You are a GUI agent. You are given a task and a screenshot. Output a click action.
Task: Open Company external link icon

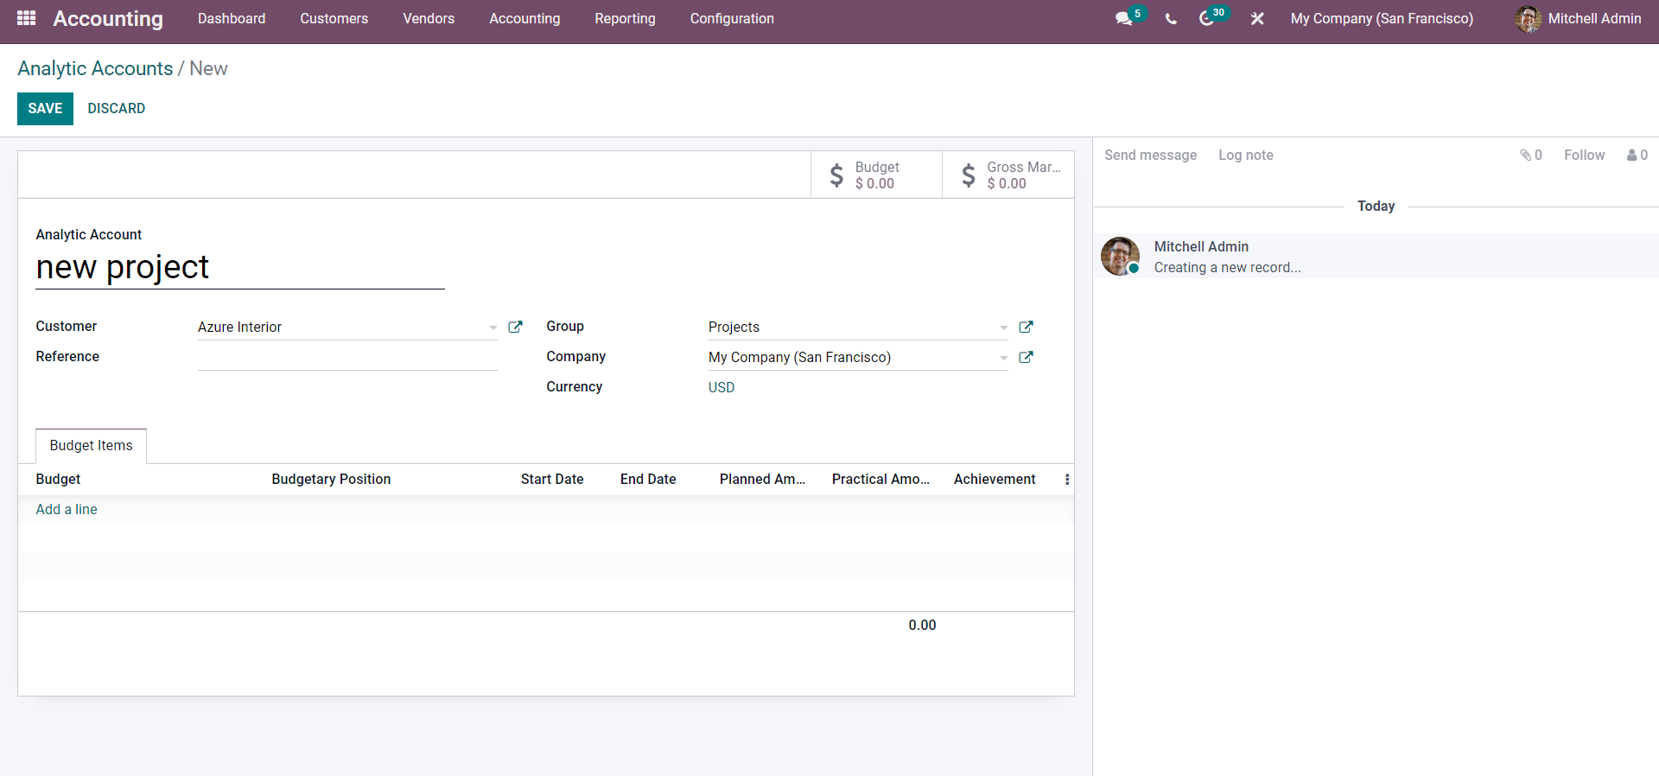pyautogui.click(x=1026, y=357)
